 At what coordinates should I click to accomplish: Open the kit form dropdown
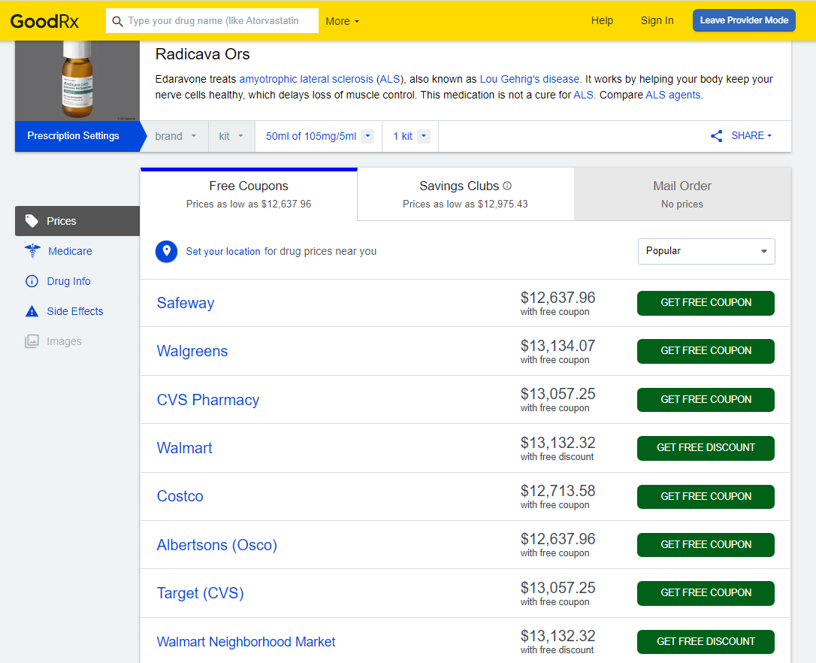(231, 137)
